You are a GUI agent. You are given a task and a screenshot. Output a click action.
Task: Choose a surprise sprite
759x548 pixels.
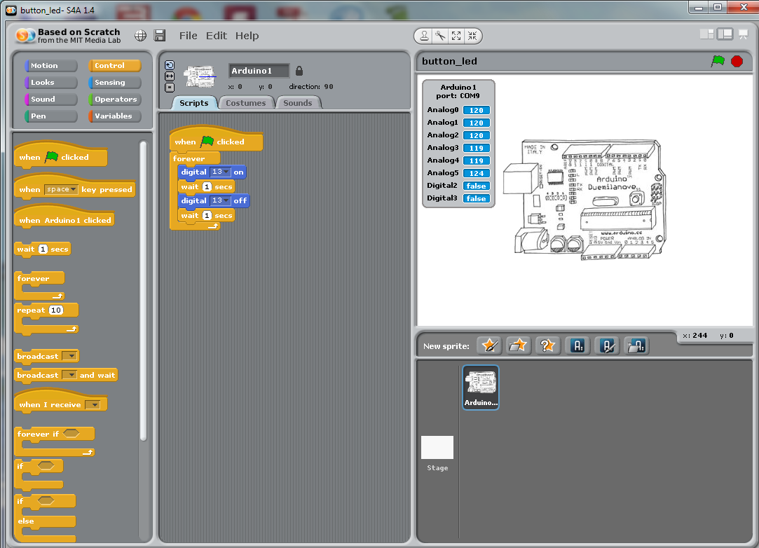click(547, 345)
